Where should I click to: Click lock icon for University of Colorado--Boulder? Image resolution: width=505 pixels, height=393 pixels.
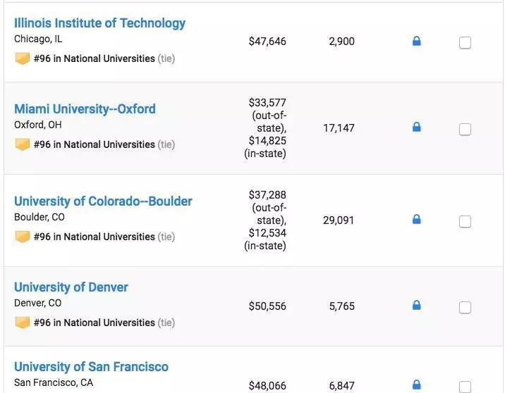416,220
